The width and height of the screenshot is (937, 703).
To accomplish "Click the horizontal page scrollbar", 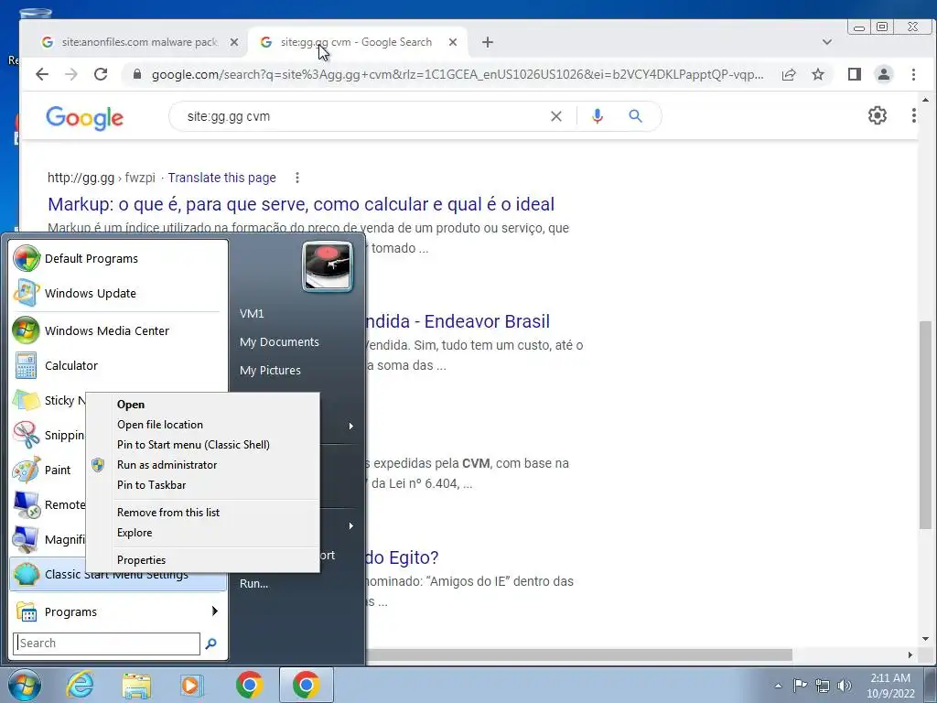I will 579,654.
